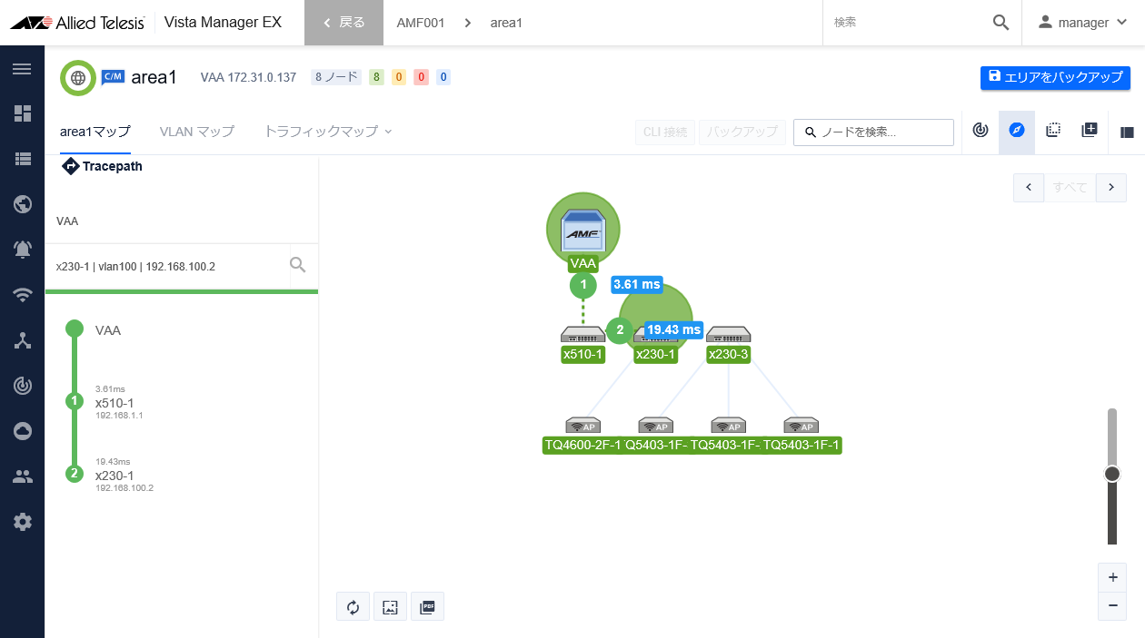Screen dimensions: 1145x638
Task: Click the next hop arrow button
Action: point(1110,187)
